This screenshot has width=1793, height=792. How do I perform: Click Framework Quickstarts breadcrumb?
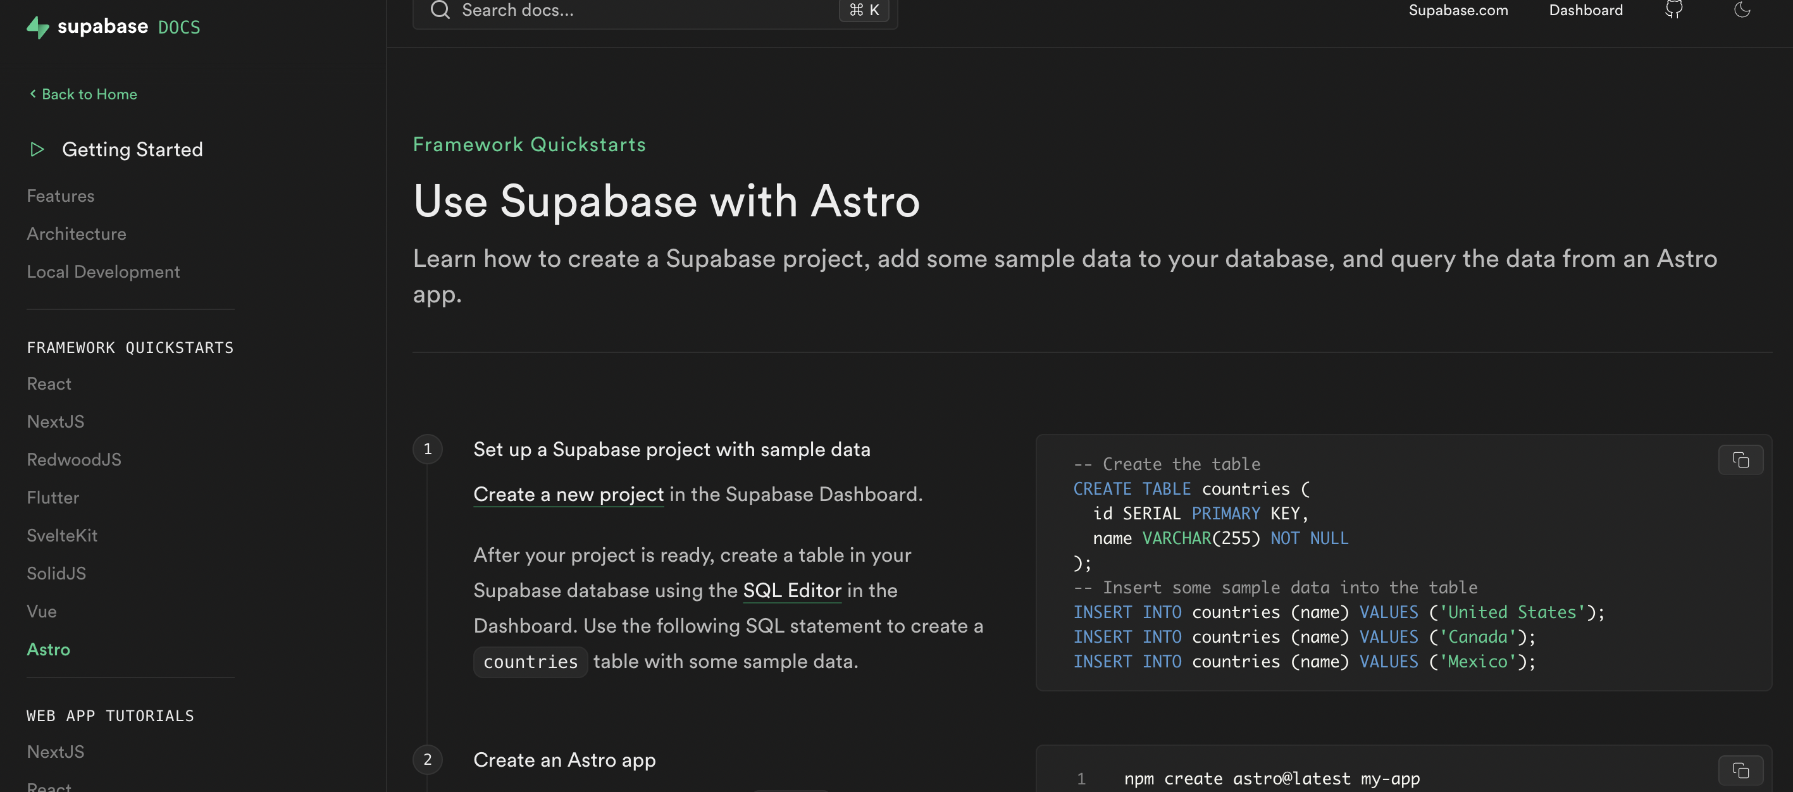tap(529, 144)
